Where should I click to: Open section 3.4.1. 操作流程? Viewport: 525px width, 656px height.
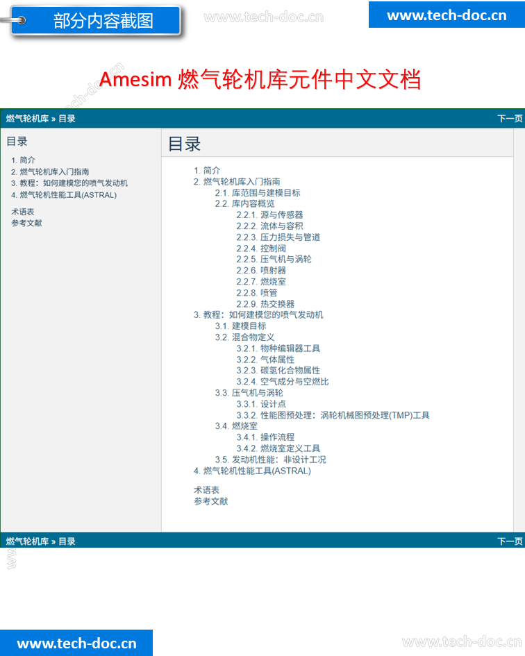click(x=265, y=437)
